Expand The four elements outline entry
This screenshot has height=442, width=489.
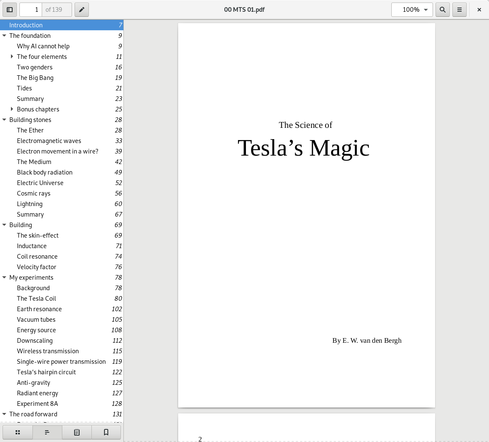(x=12, y=56)
